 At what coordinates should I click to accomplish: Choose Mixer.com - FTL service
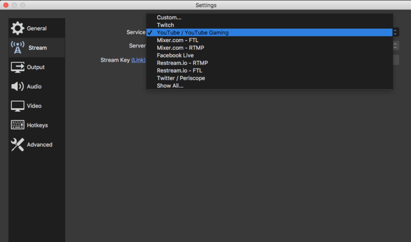coord(269,40)
